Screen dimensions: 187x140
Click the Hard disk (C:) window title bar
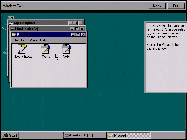pos(48,29)
